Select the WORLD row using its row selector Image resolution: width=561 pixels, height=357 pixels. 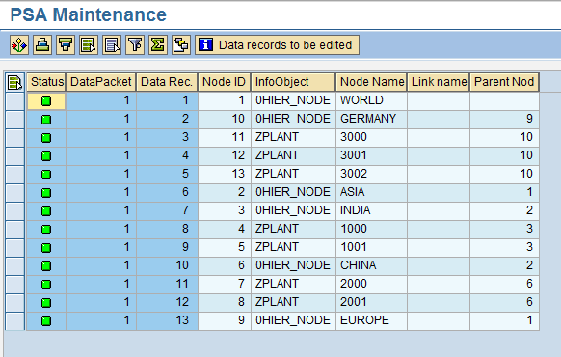pyautogui.click(x=15, y=100)
